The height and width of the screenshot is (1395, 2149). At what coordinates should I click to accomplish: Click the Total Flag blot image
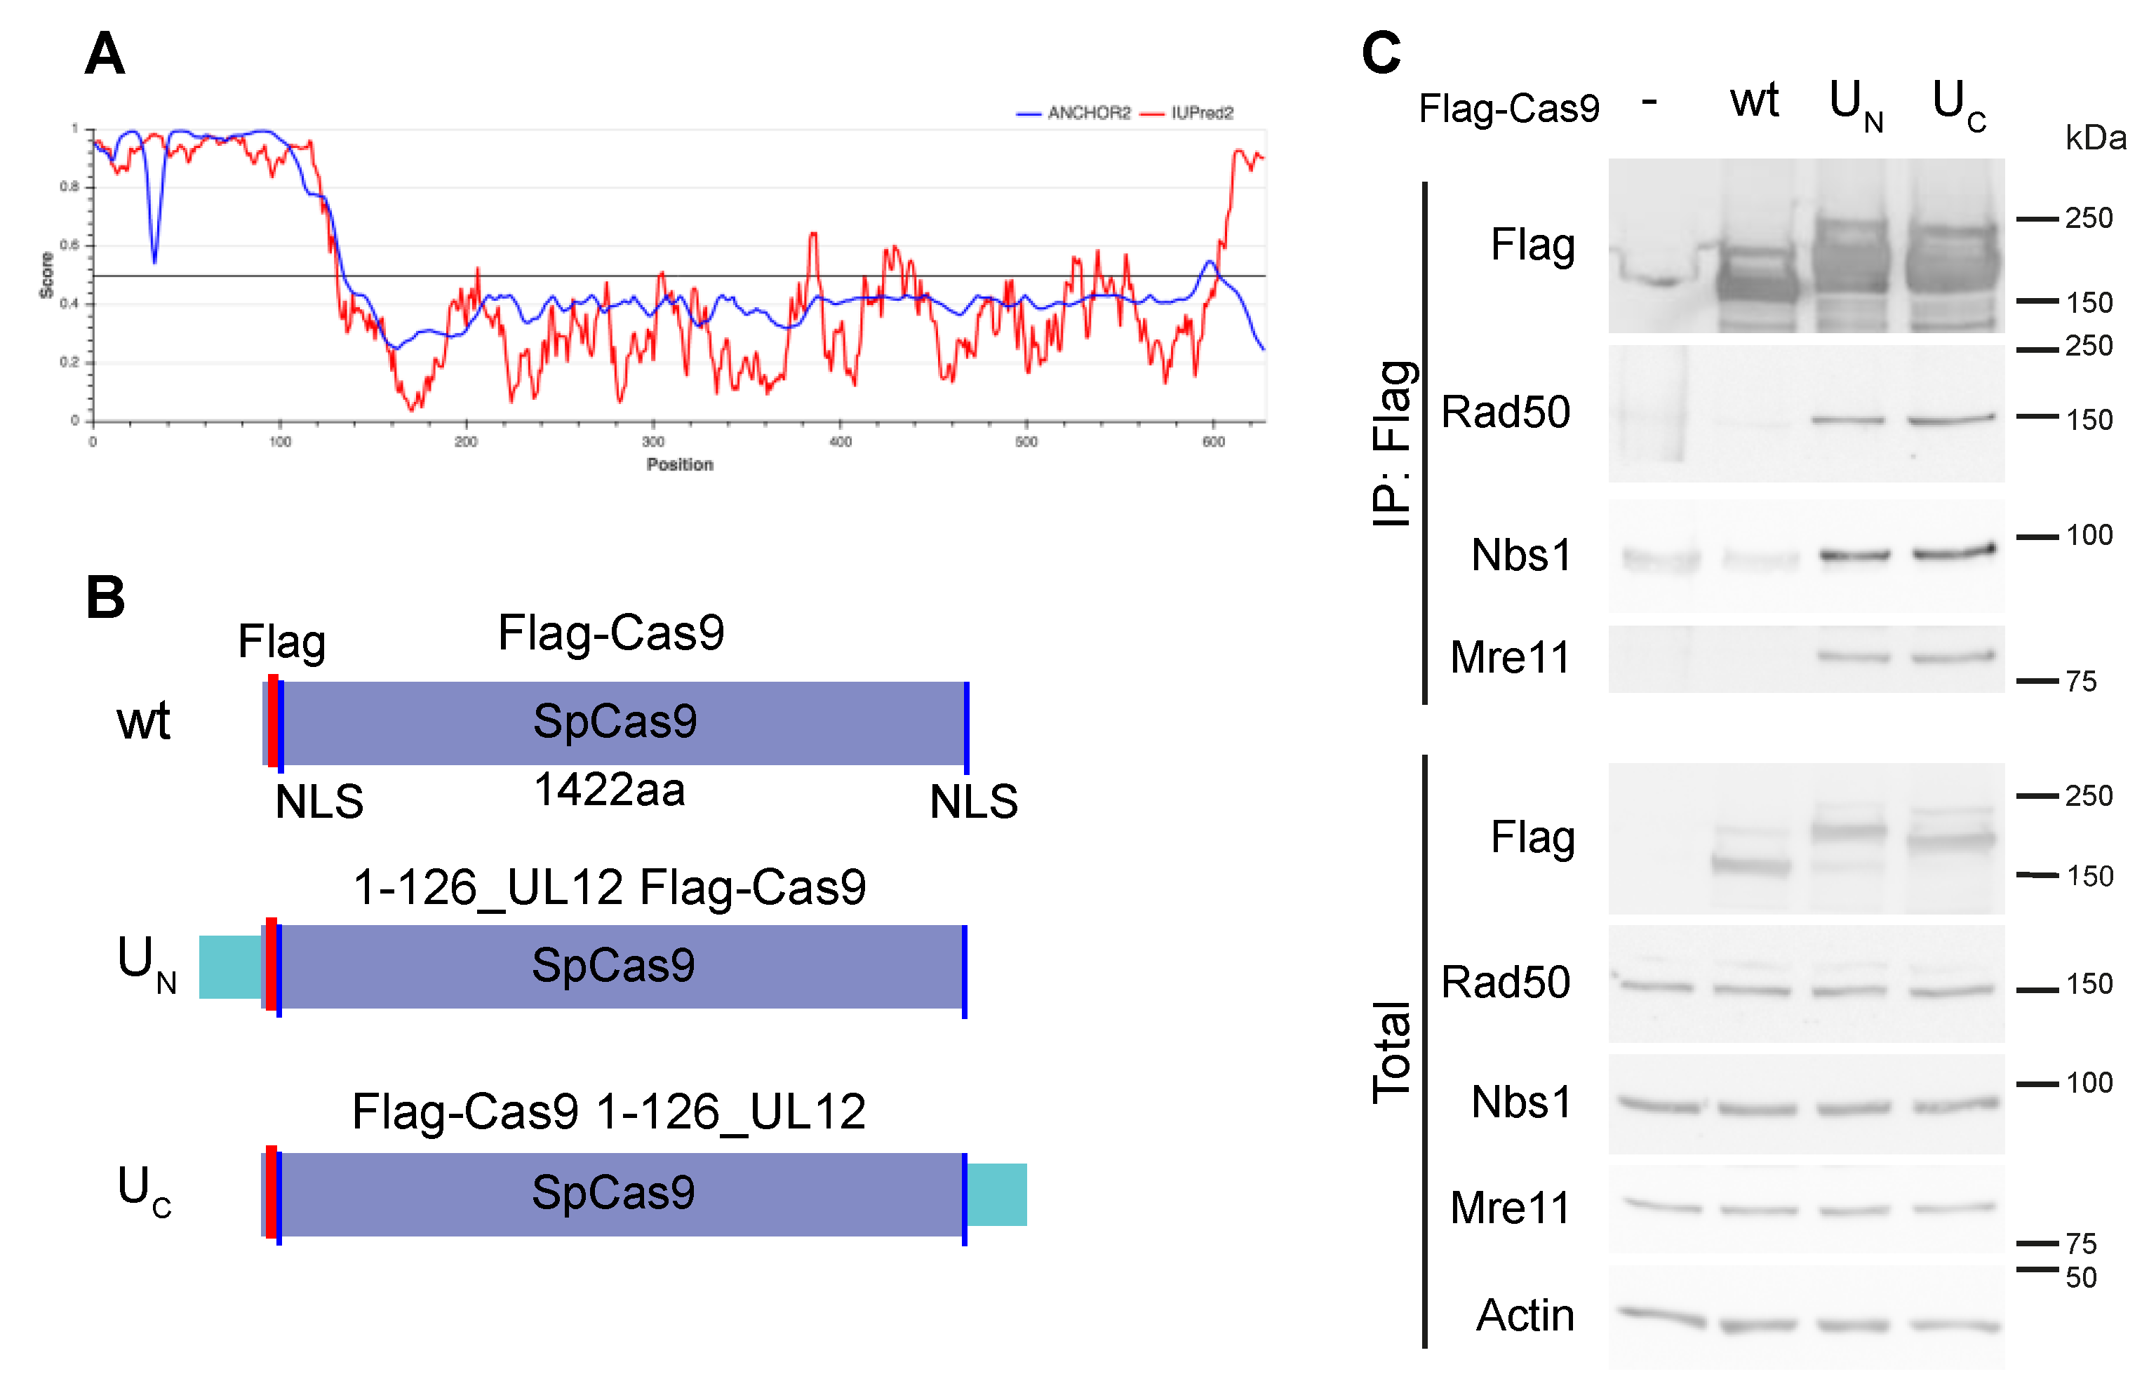[x=1806, y=838]
